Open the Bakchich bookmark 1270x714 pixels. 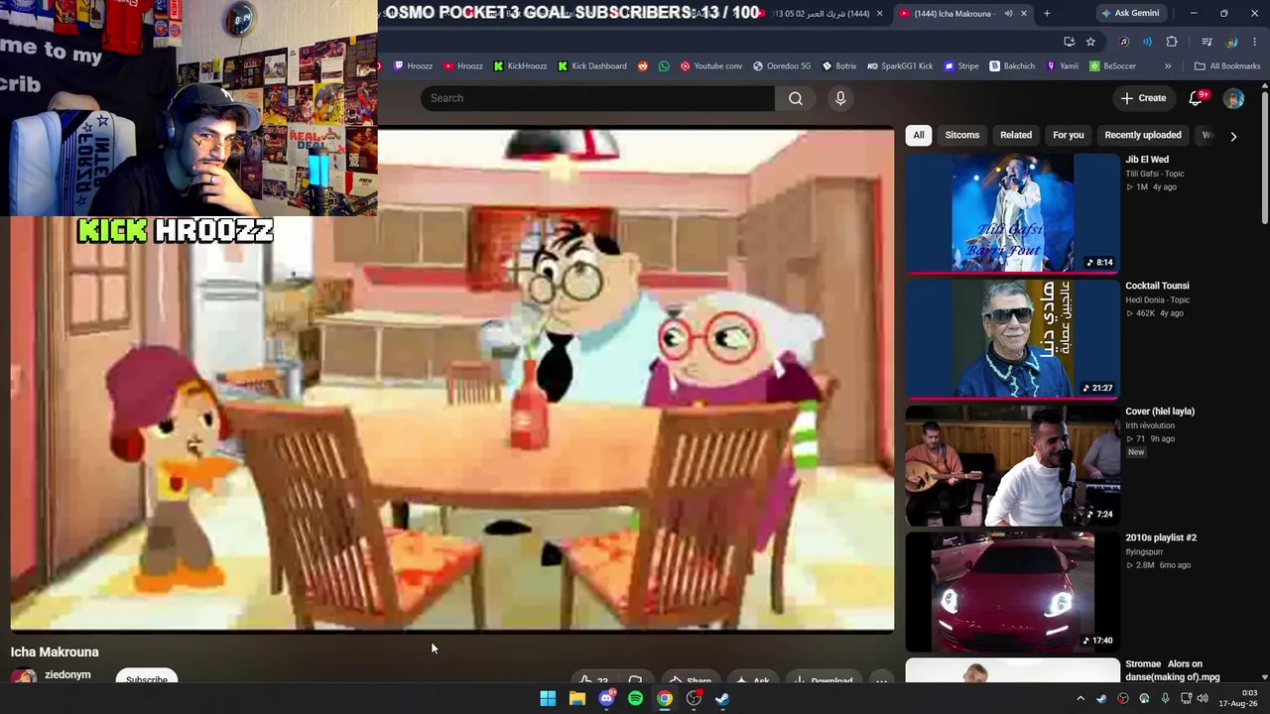point(1012,66)
